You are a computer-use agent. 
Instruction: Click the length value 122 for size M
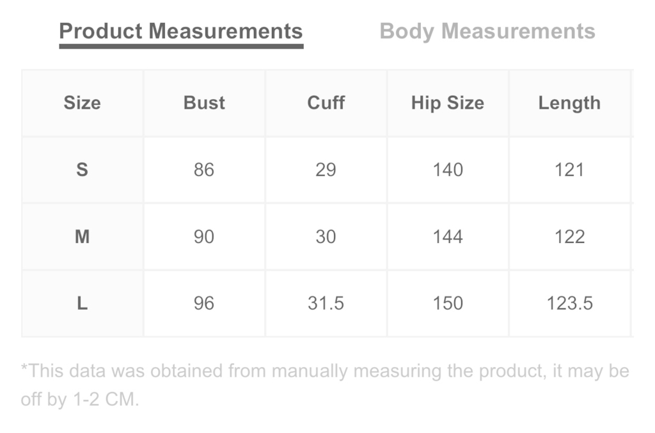tap(570, 237)
